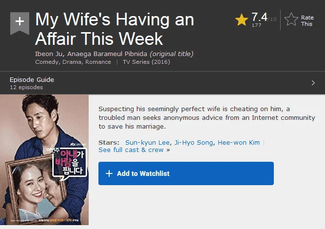Viewport: 325px width, 229px height.
Task: Click the gold rating star icon
Action: tap(242, 19)
